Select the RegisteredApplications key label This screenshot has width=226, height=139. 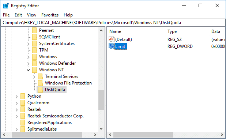click(50, 123)
